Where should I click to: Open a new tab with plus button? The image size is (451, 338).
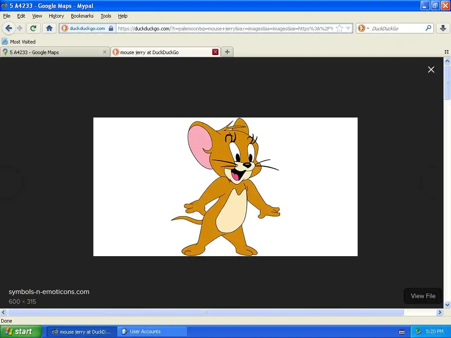pos(227,52)
